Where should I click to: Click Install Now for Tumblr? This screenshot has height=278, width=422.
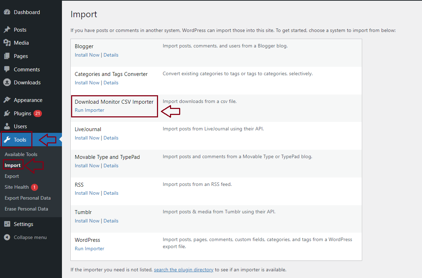[87, 221]
